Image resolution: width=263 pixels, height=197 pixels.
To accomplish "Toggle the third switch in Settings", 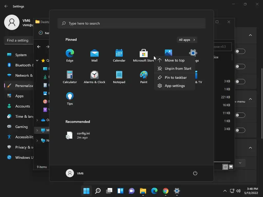I will (x=240, y=82).
